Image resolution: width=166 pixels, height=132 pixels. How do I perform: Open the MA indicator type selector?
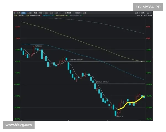tap(28, 16)
